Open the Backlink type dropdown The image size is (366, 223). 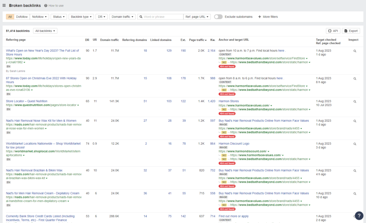click(81, 16)
